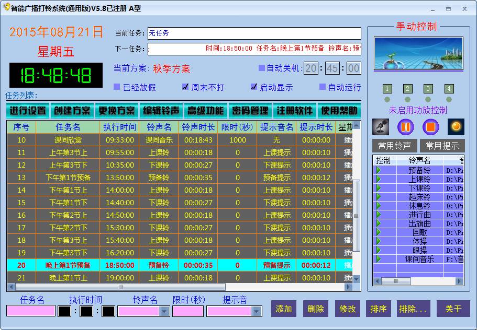This screenshot has height=330, width=477.
Task: Open the 提示音 dropdown at bottom
Action: [256, 311]
